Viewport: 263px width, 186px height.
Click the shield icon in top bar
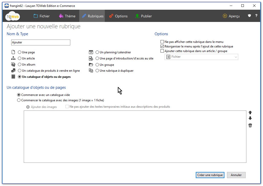[249, 16]
